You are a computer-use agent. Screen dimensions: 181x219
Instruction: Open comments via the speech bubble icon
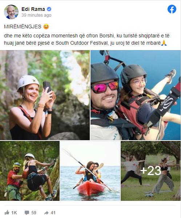click(27, 213)
